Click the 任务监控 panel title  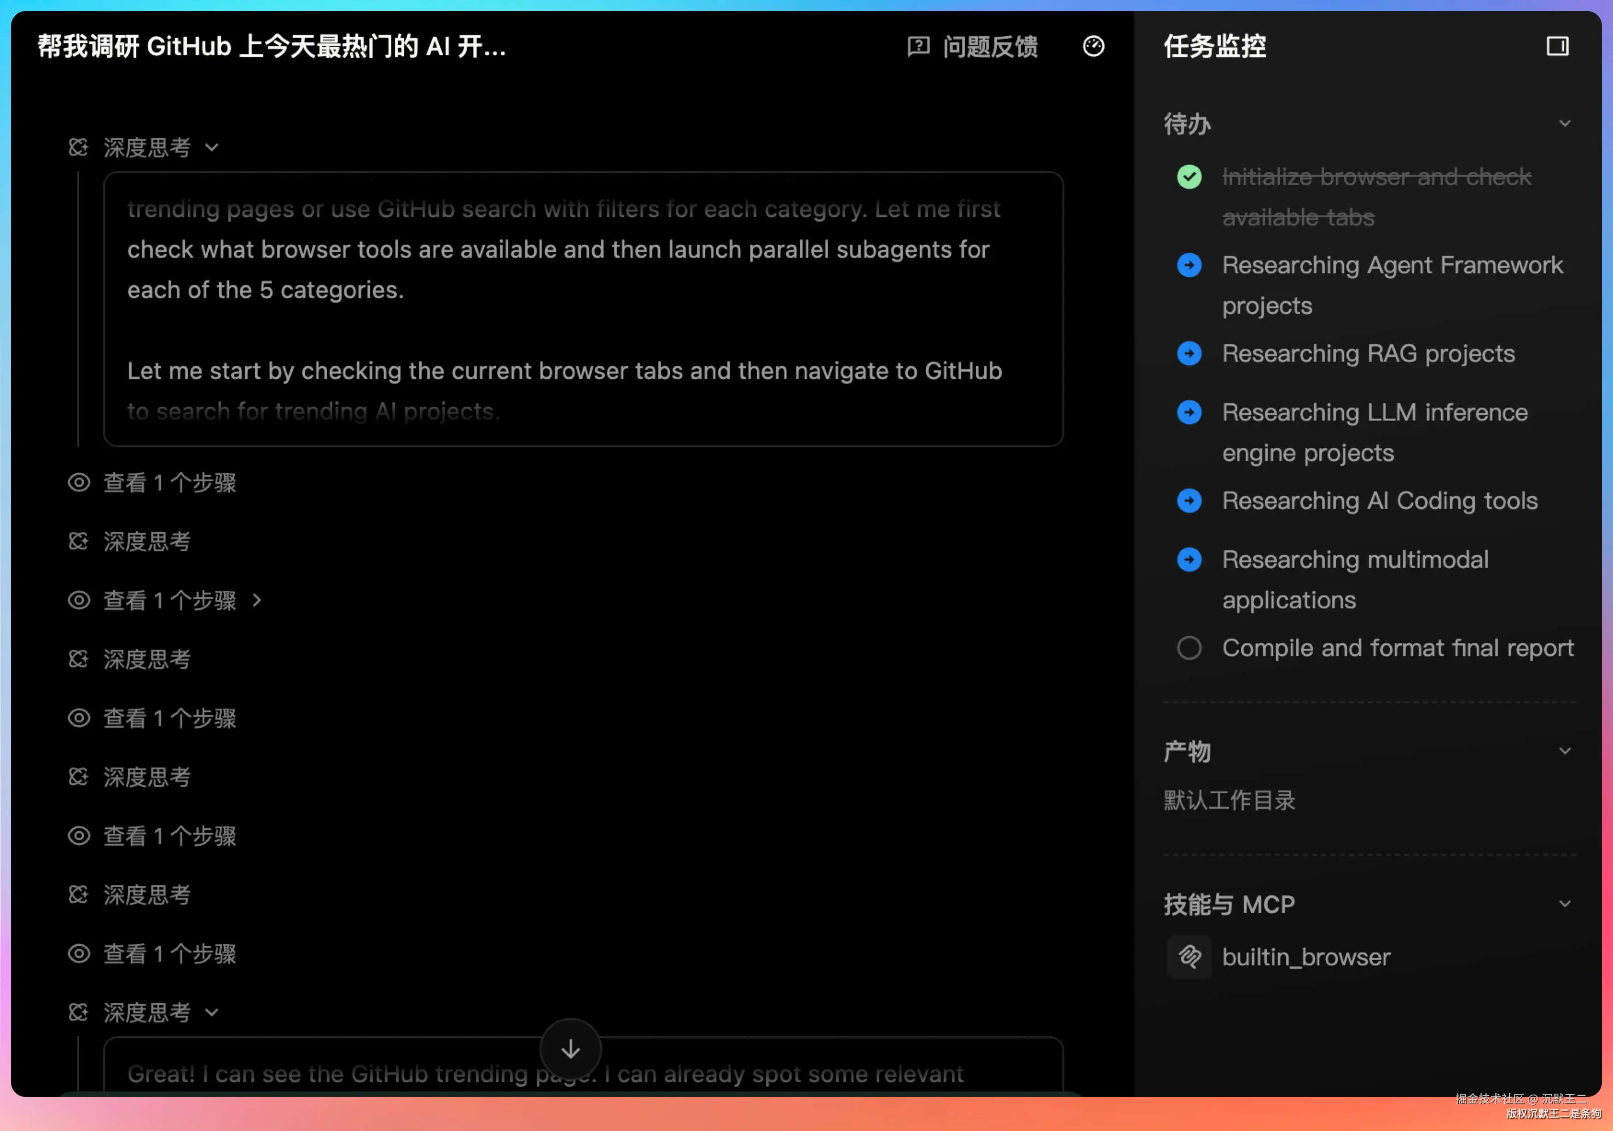tap(1215, 46)
